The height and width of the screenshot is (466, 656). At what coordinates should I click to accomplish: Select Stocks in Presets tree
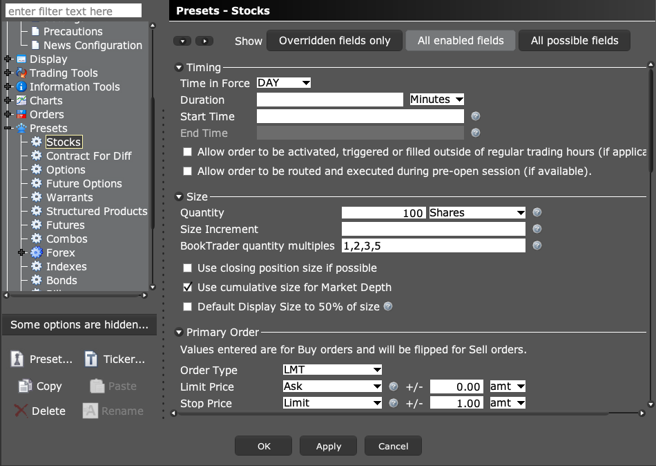click(x=64, y=142)
